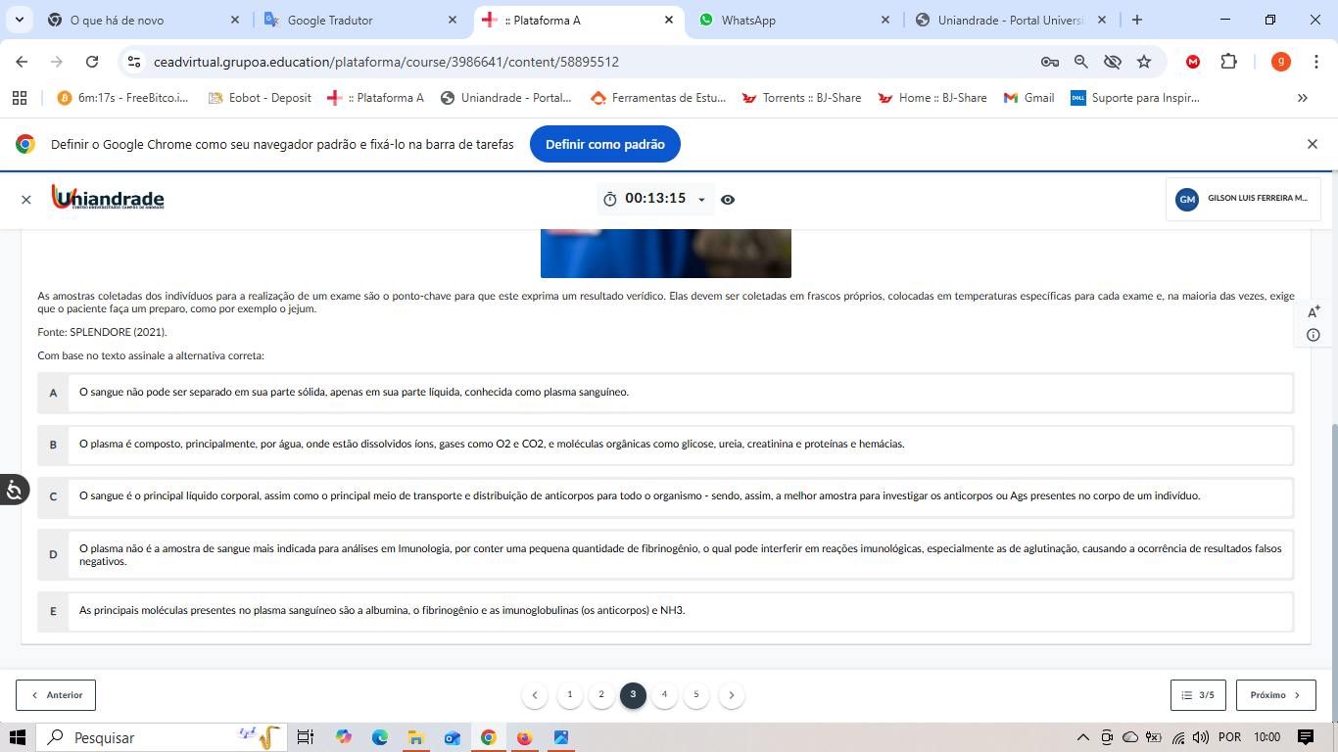Click the info circle icon
This screenshot has height=752, width=1338.
pos(1314,335)
